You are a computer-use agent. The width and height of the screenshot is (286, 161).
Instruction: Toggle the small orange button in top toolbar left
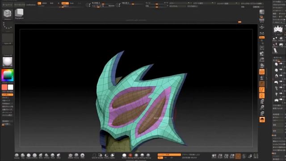tap(39, 3)
